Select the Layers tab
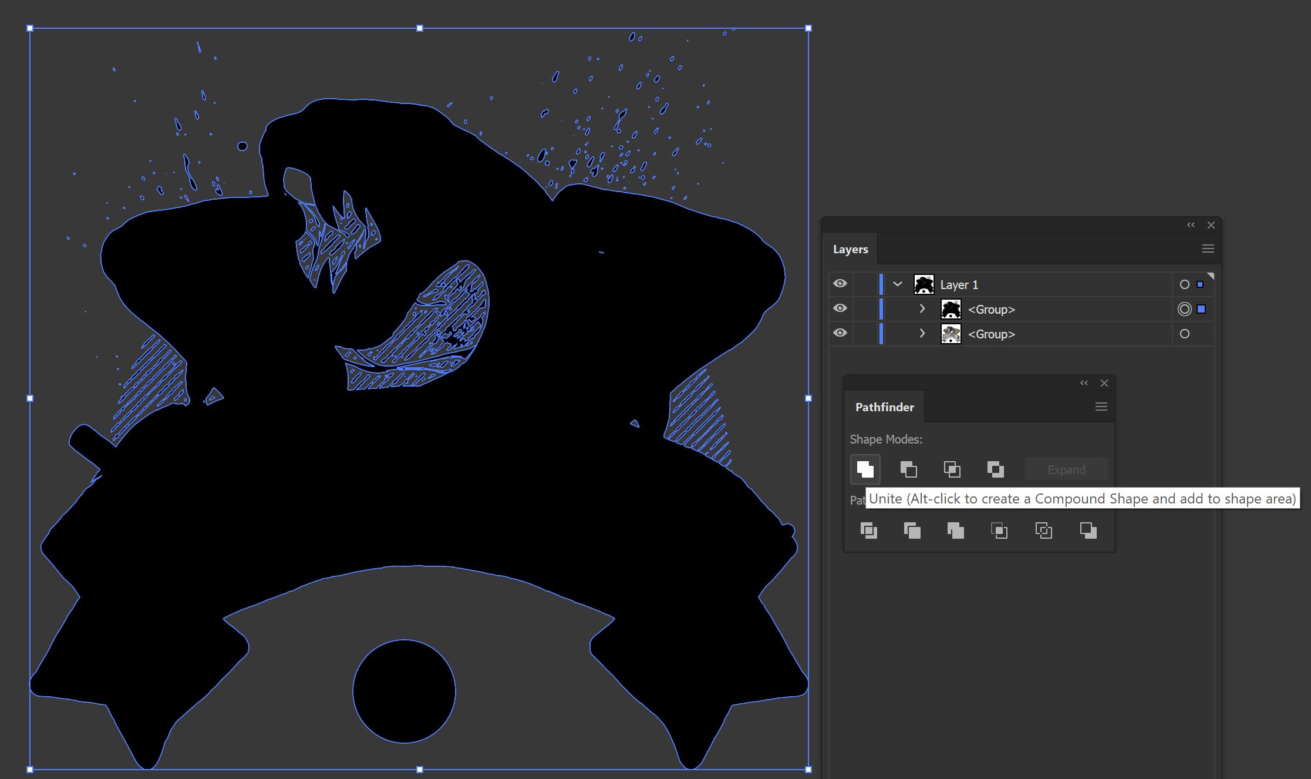The image size is (1311, 779). tap(850, 249)
